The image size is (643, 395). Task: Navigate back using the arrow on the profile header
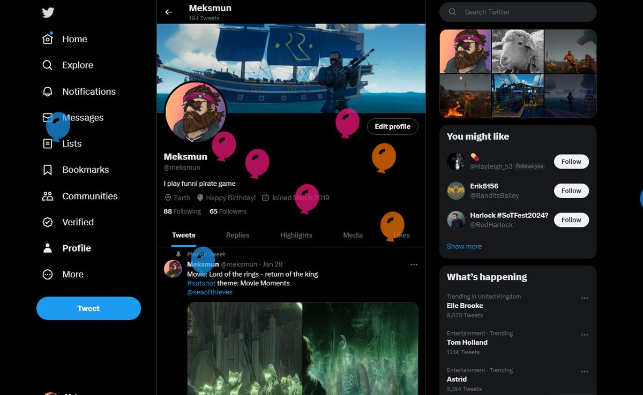coord(168,12)
